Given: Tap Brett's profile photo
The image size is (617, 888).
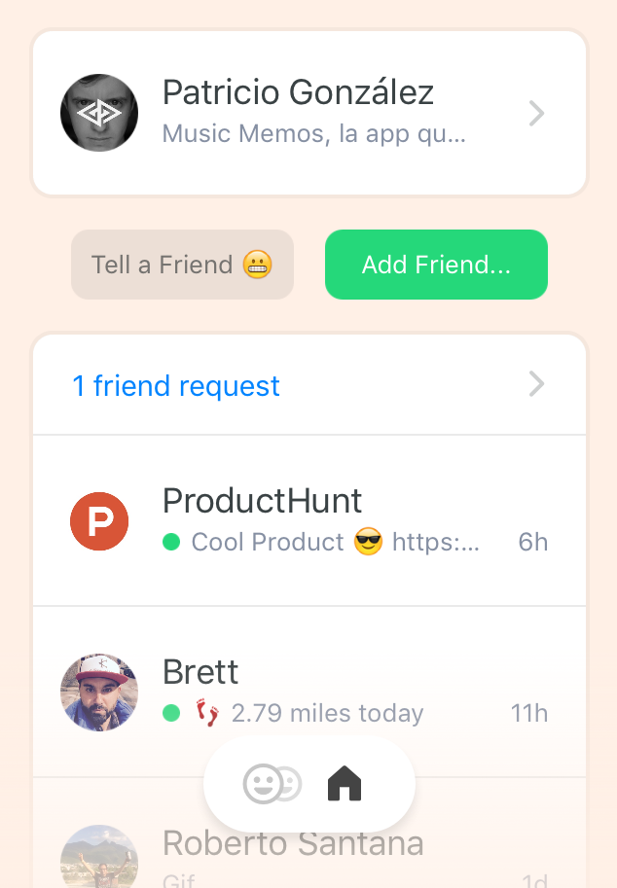Looking at the screenshot, I should (99, 693).
